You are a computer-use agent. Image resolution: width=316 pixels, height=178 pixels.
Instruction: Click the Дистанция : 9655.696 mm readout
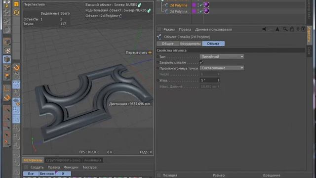click(x=129, y=104)
